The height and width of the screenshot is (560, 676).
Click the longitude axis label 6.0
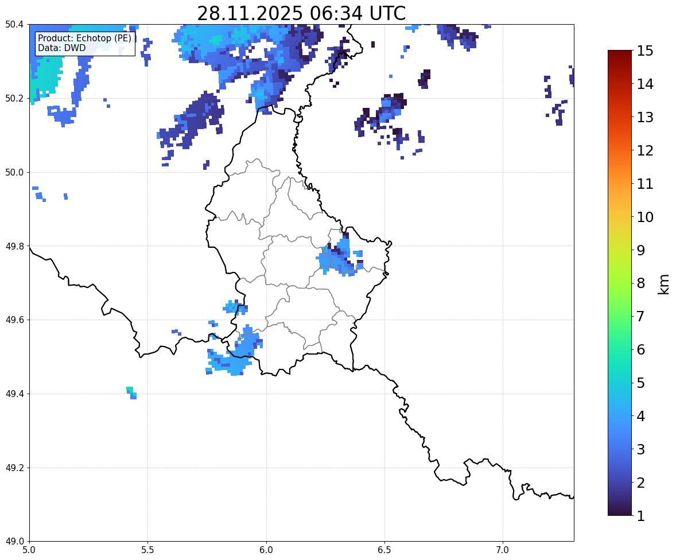pyautogui.click(x=266, y=550)
